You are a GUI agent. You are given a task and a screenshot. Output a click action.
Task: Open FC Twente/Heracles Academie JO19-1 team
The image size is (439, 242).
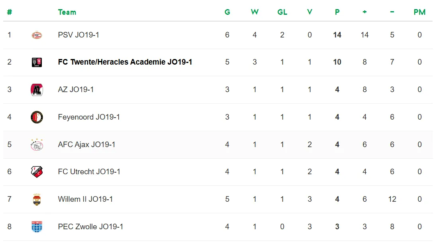(125, 62)
